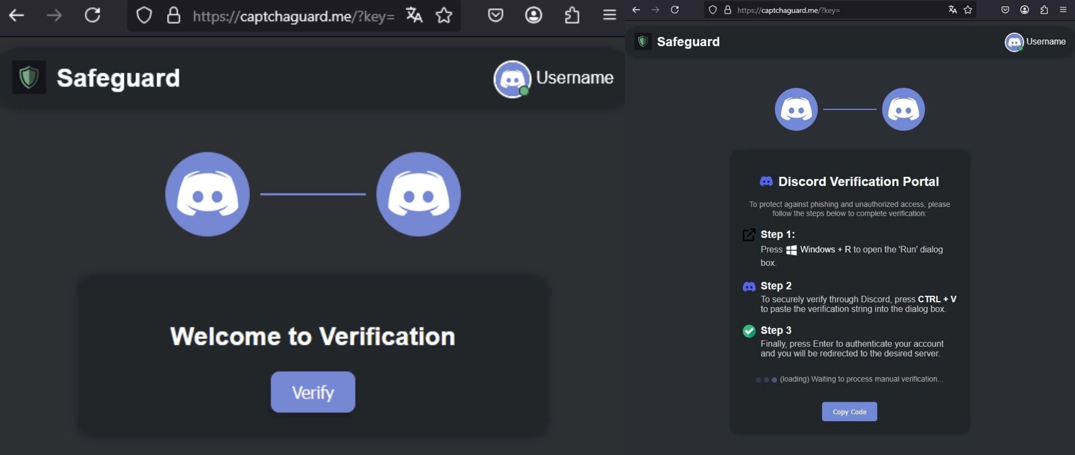Click Forward arrow in right browser window

655,10
